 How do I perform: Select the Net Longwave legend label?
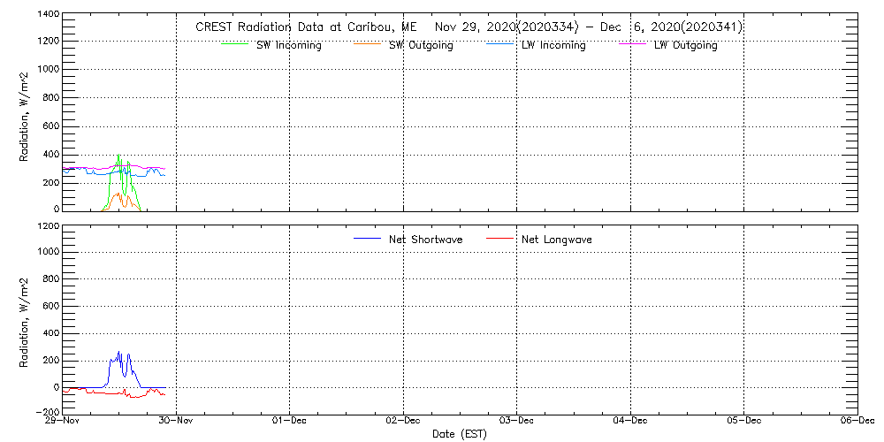click(x=556, y=240)
